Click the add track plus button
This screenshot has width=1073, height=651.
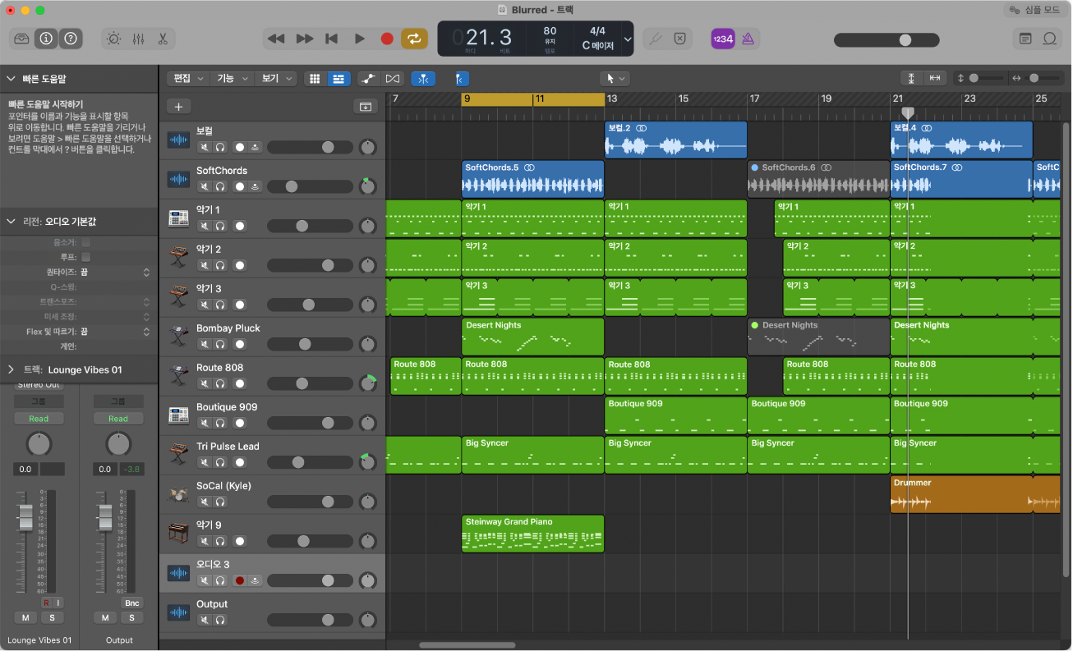tap(178, 106)
